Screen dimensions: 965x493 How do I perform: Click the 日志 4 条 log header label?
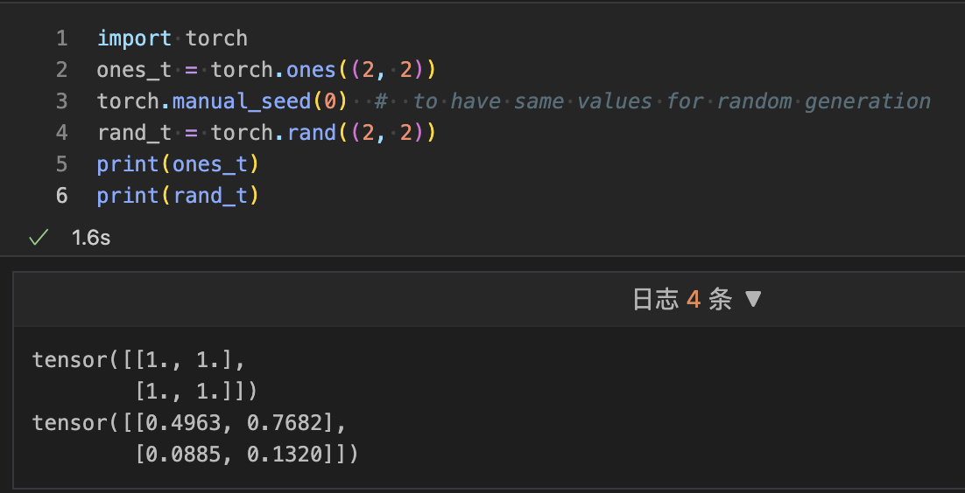tap(681, 300)
